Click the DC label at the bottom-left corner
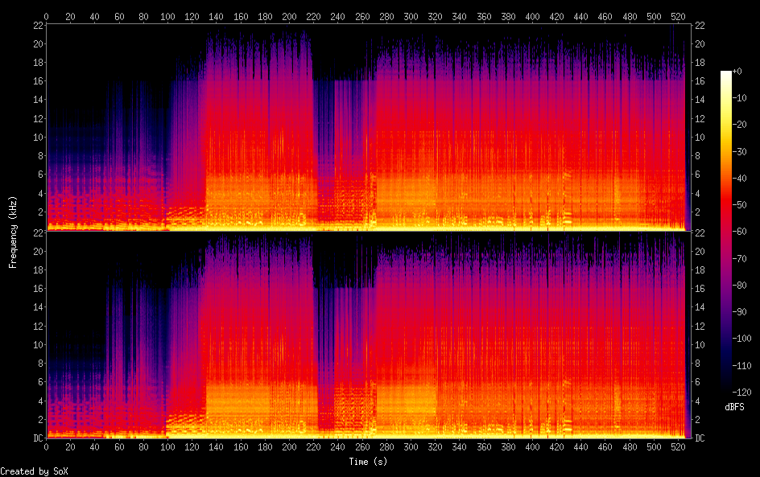The height and width of the screenshot is (477, 760). point(37,438)
